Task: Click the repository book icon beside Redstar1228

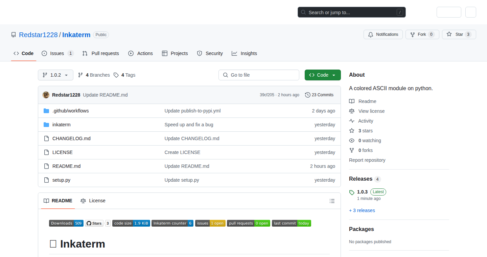Action: pyautogui.click(x=14, y=35)
